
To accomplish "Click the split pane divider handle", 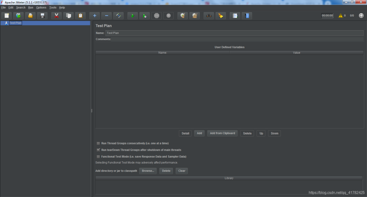I will (92, 111).
